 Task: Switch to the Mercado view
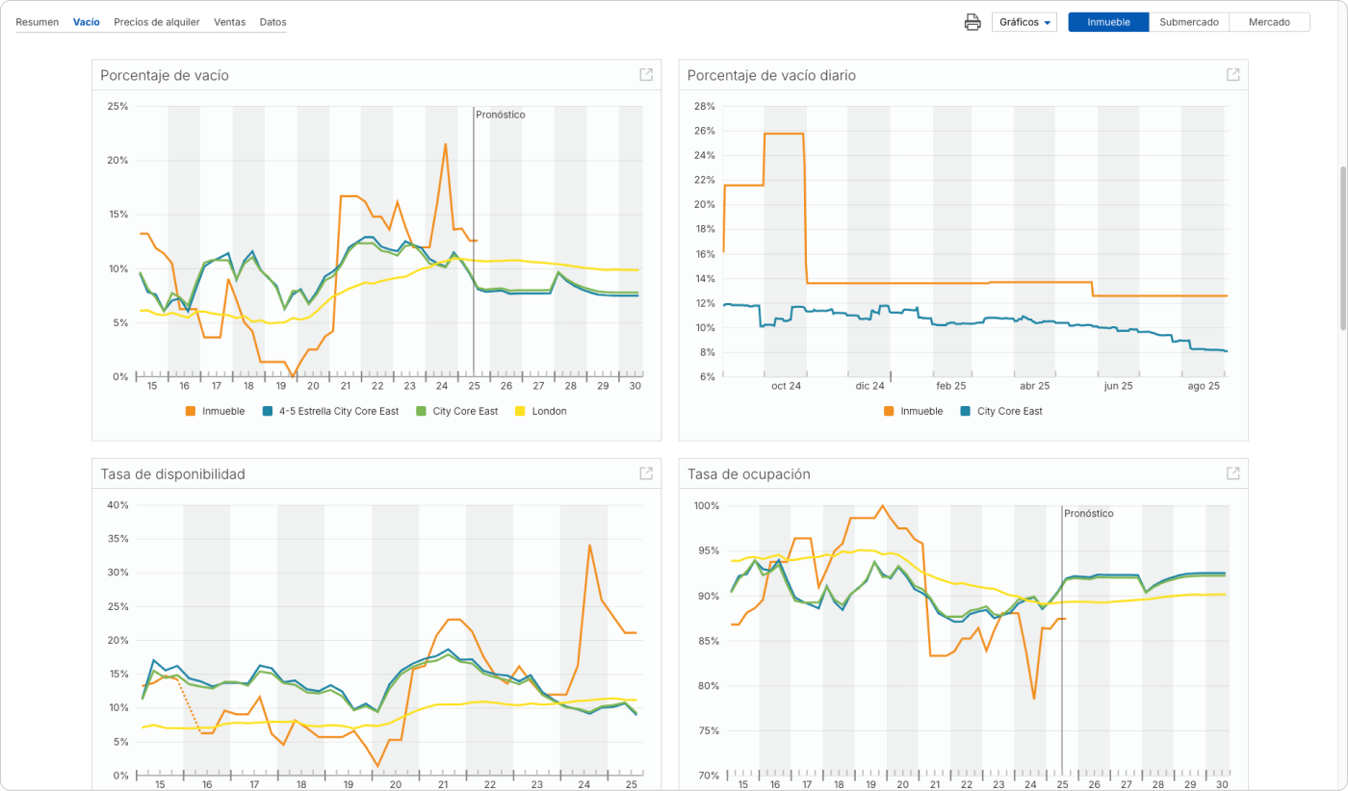(x=1269, y=22)
